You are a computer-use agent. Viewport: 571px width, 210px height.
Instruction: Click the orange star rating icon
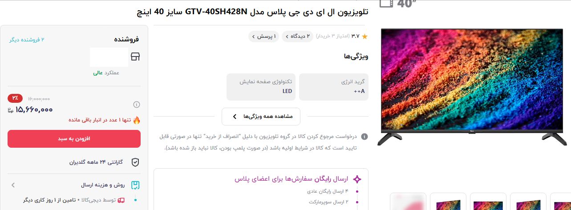click(x=364, y=36)
